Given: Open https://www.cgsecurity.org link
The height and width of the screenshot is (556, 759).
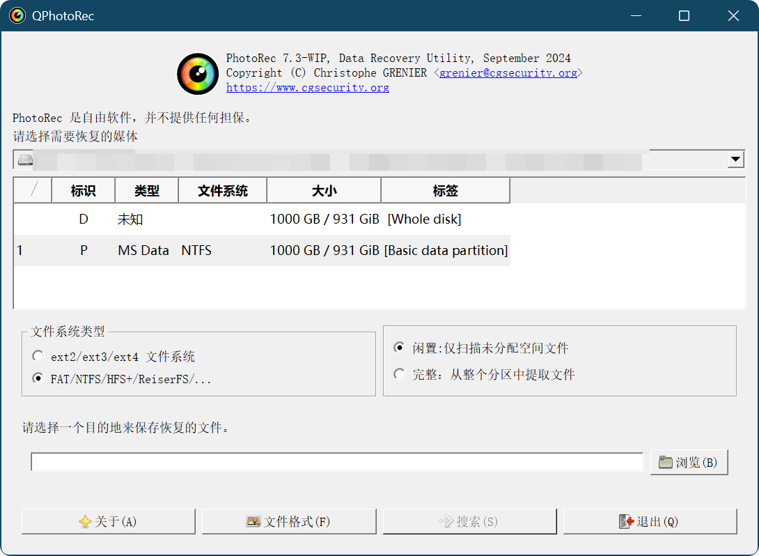Looking at the screenshot, I should (x=307, y=88).
